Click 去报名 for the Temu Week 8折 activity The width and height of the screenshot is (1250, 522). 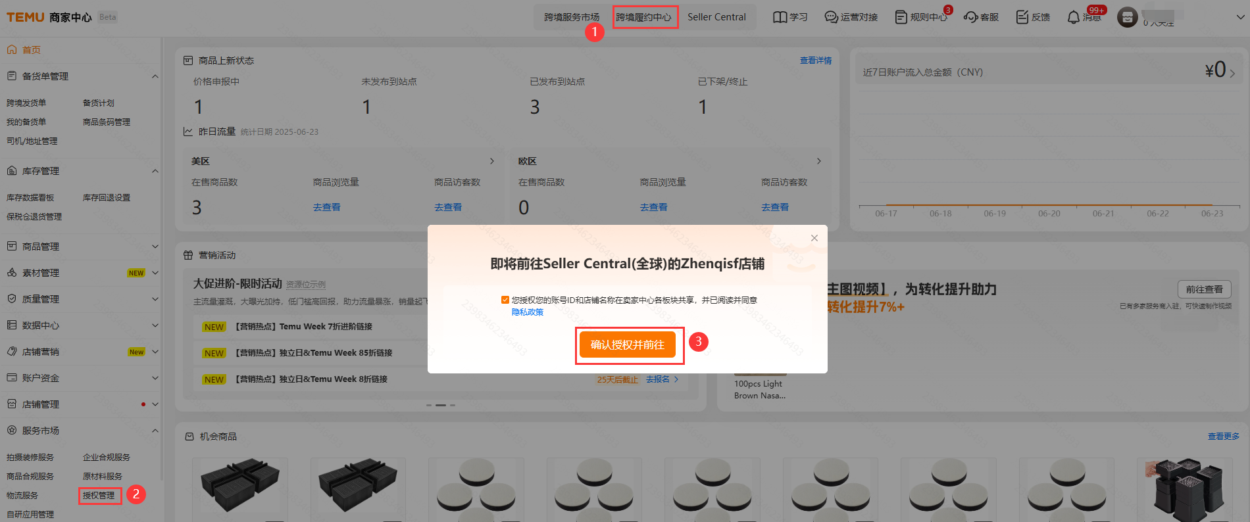click(x=662, y=379)
